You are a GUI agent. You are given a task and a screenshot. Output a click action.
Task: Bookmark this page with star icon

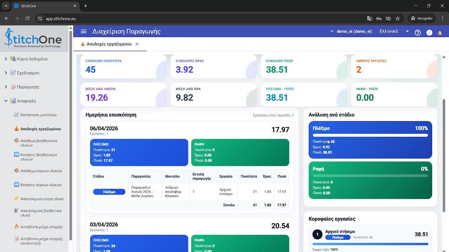pos(397,19)
